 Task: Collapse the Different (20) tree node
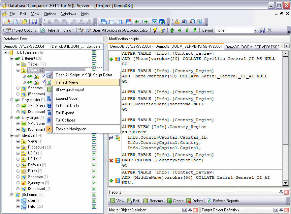11,58
